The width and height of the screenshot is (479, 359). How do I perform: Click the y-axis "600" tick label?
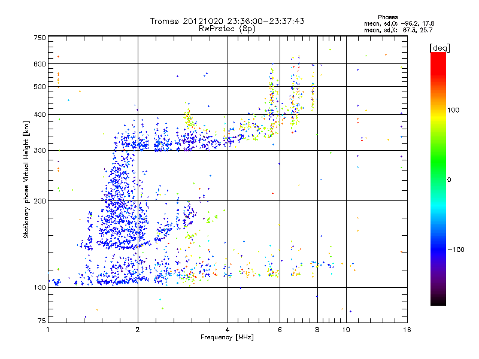(x=40, y=64)
